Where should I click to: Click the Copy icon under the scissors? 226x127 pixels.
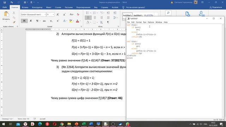tap(14, 18)
